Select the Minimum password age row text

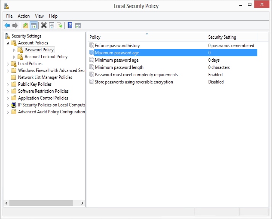117,60
